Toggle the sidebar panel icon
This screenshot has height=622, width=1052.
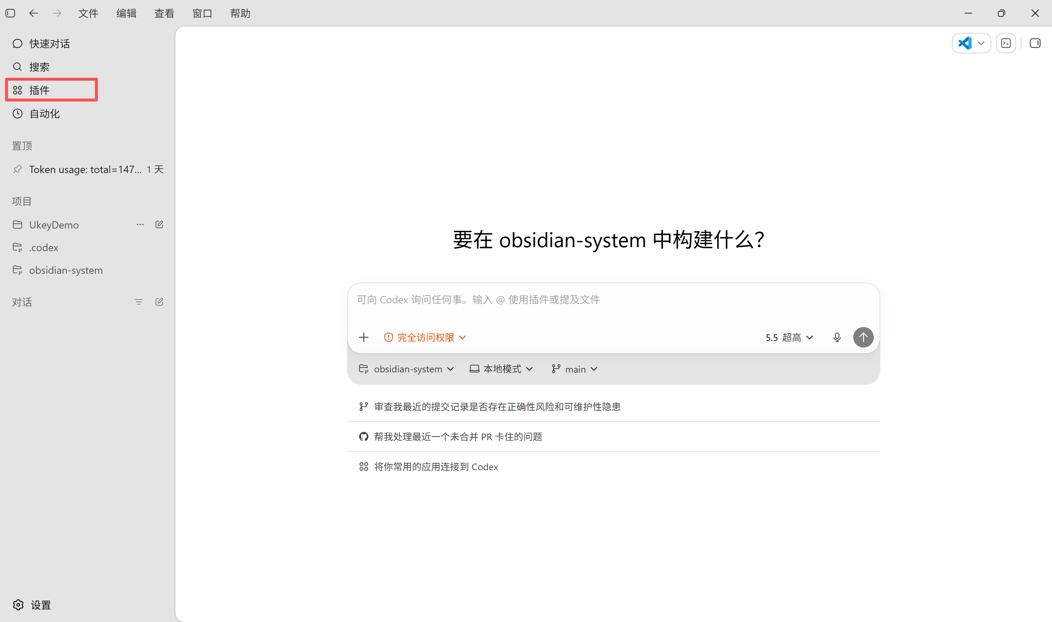tap(11, 14)
